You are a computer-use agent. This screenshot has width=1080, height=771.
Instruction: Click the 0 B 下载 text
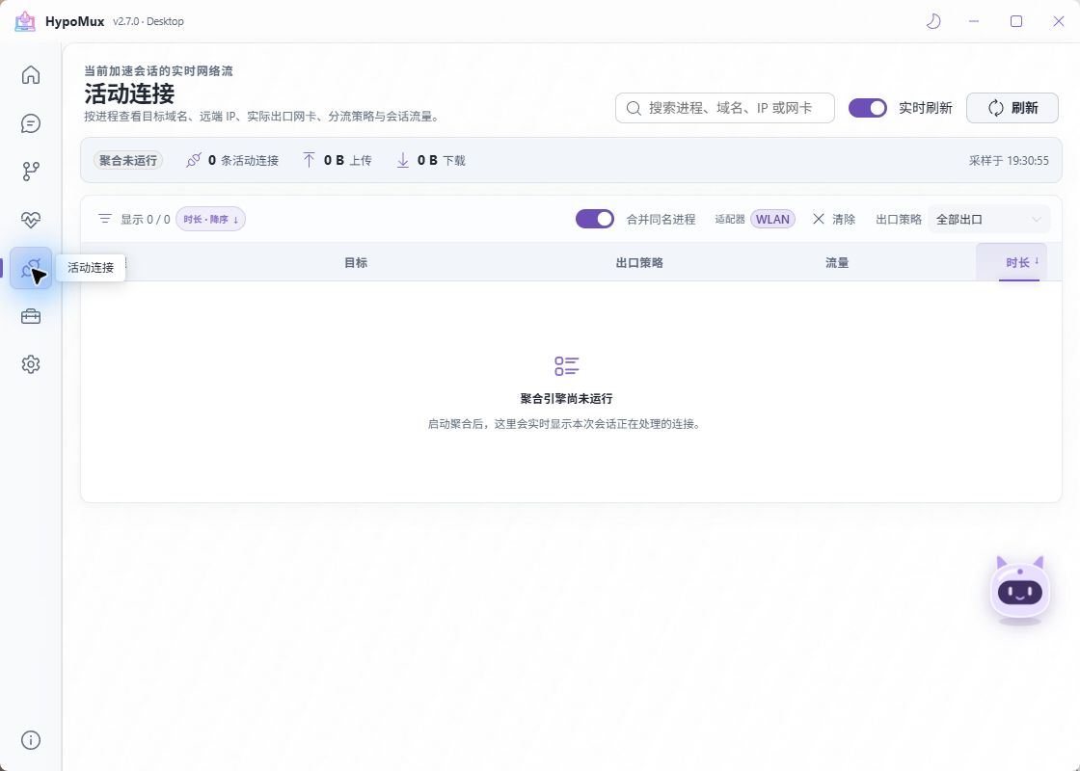click(442, 160)
